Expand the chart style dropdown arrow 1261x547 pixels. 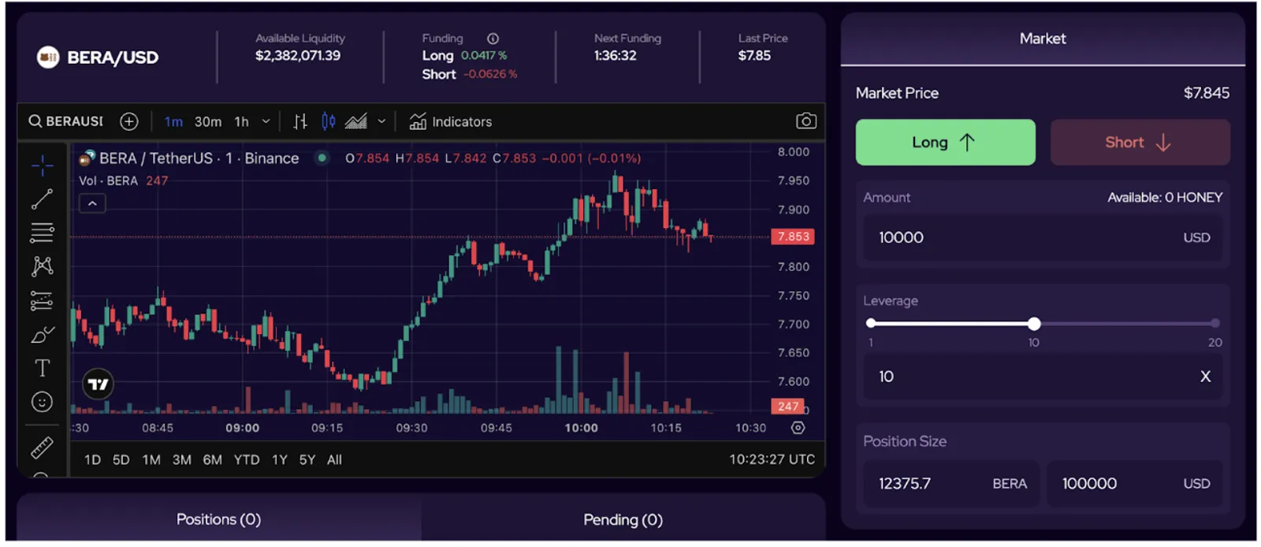click(x=382, y=121)
